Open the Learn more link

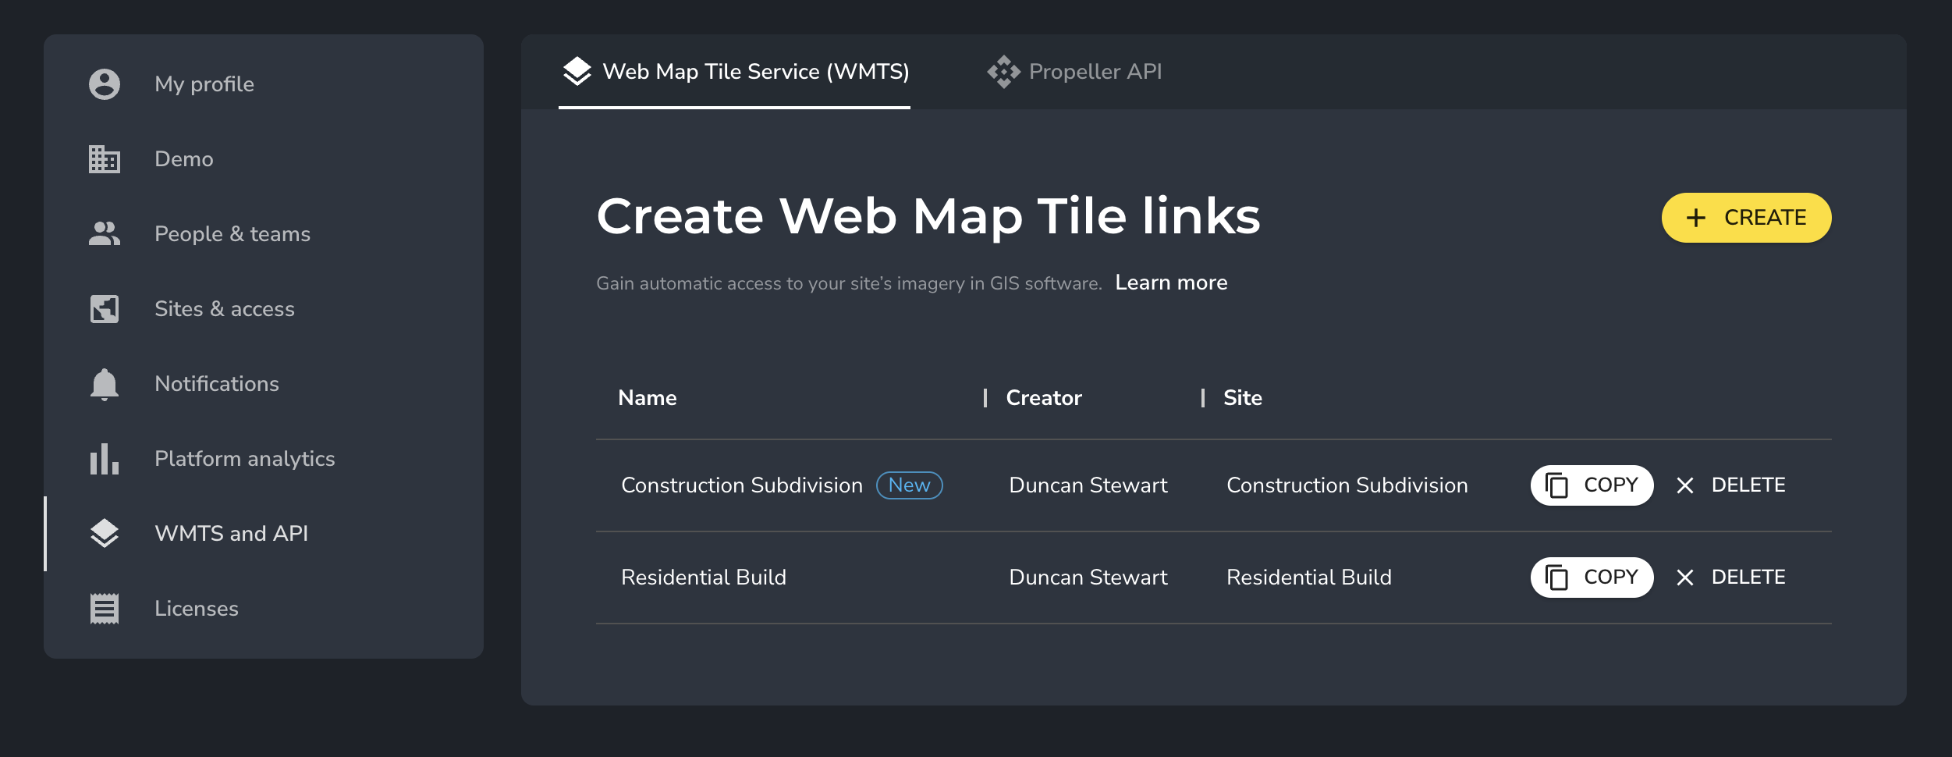[1171, 283]
